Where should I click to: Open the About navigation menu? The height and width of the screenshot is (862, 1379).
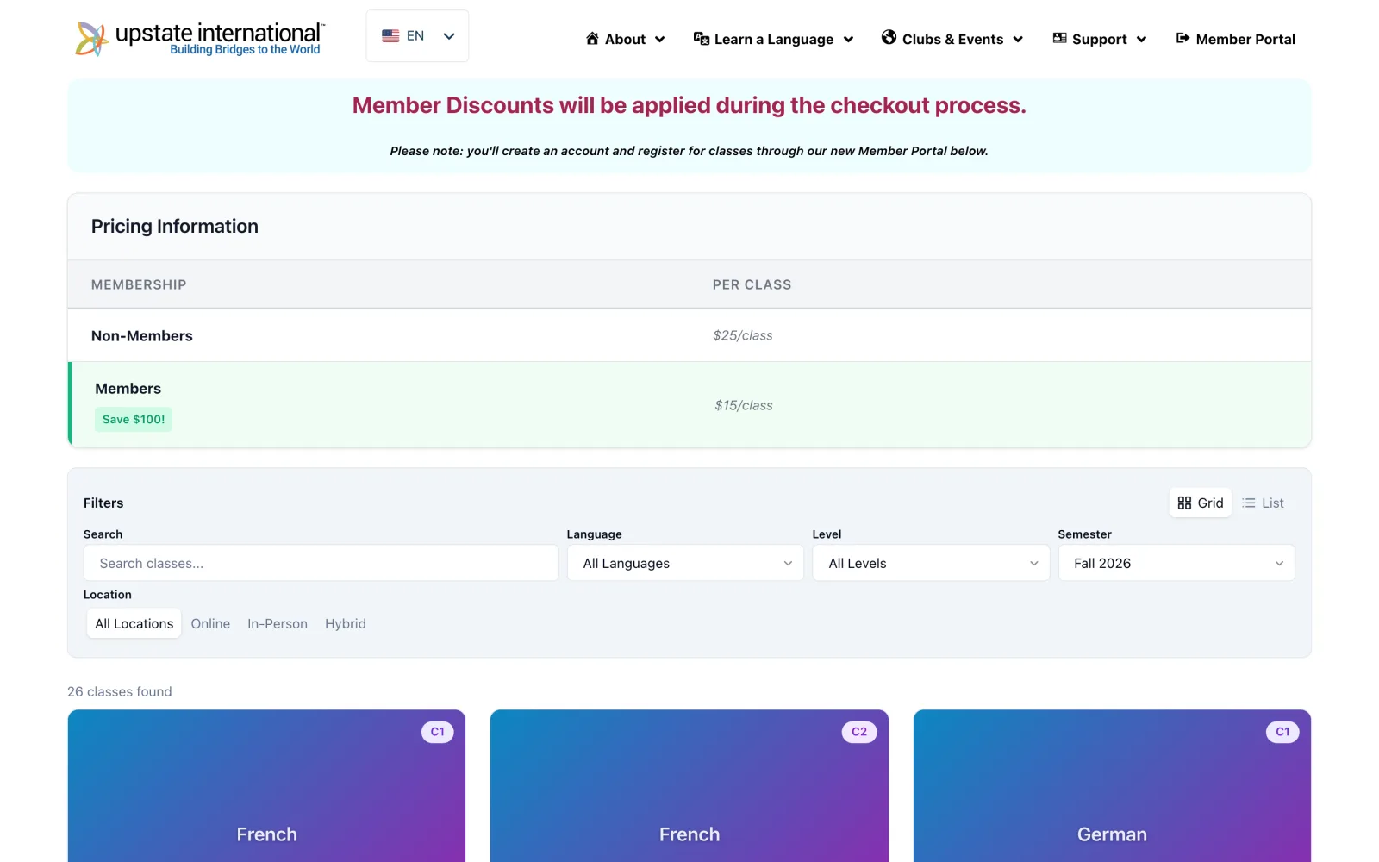coord(625,39)
